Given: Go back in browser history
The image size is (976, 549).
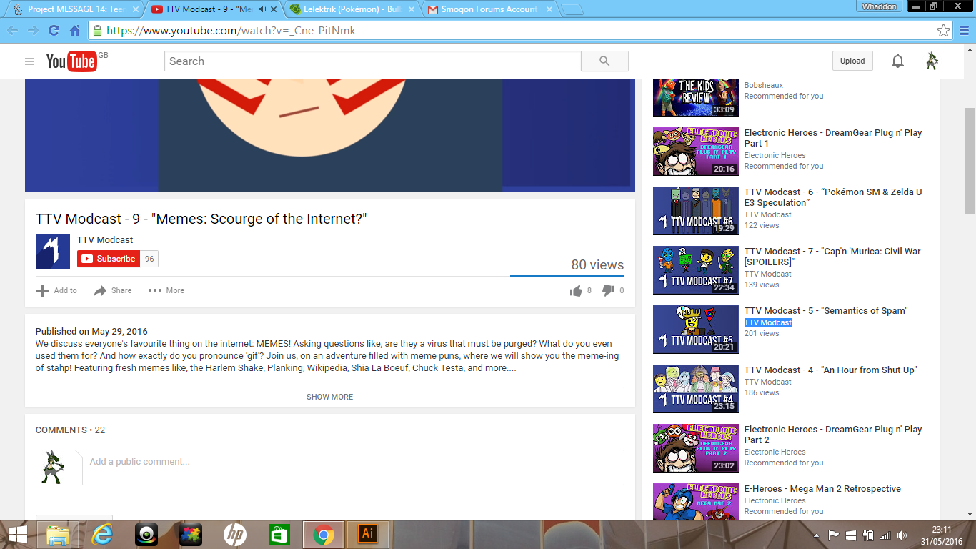Looking at the screenshot, I should 13,31.
